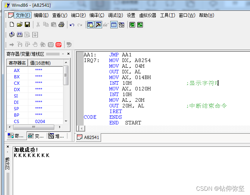The height and width of the screenshot is (195, 250).
Task: Open the 编辑(E) menu
Action: pos(41,15)
